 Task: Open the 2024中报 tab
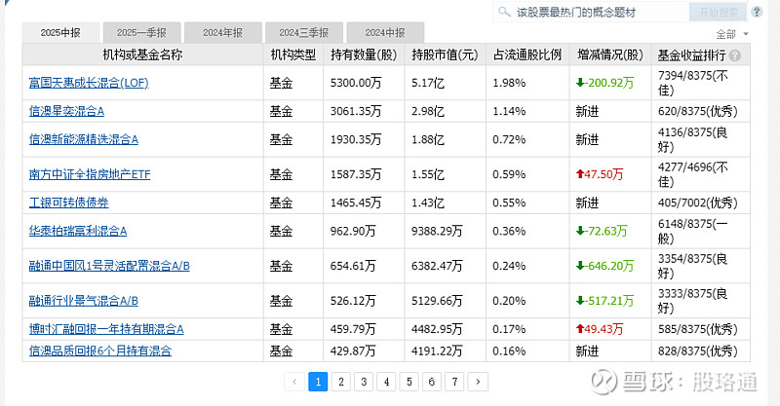[385, 33]
